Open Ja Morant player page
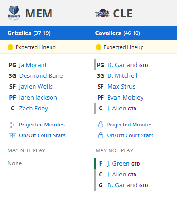The height and width of the screenshot is (209, 177). (x=33, y=65)
